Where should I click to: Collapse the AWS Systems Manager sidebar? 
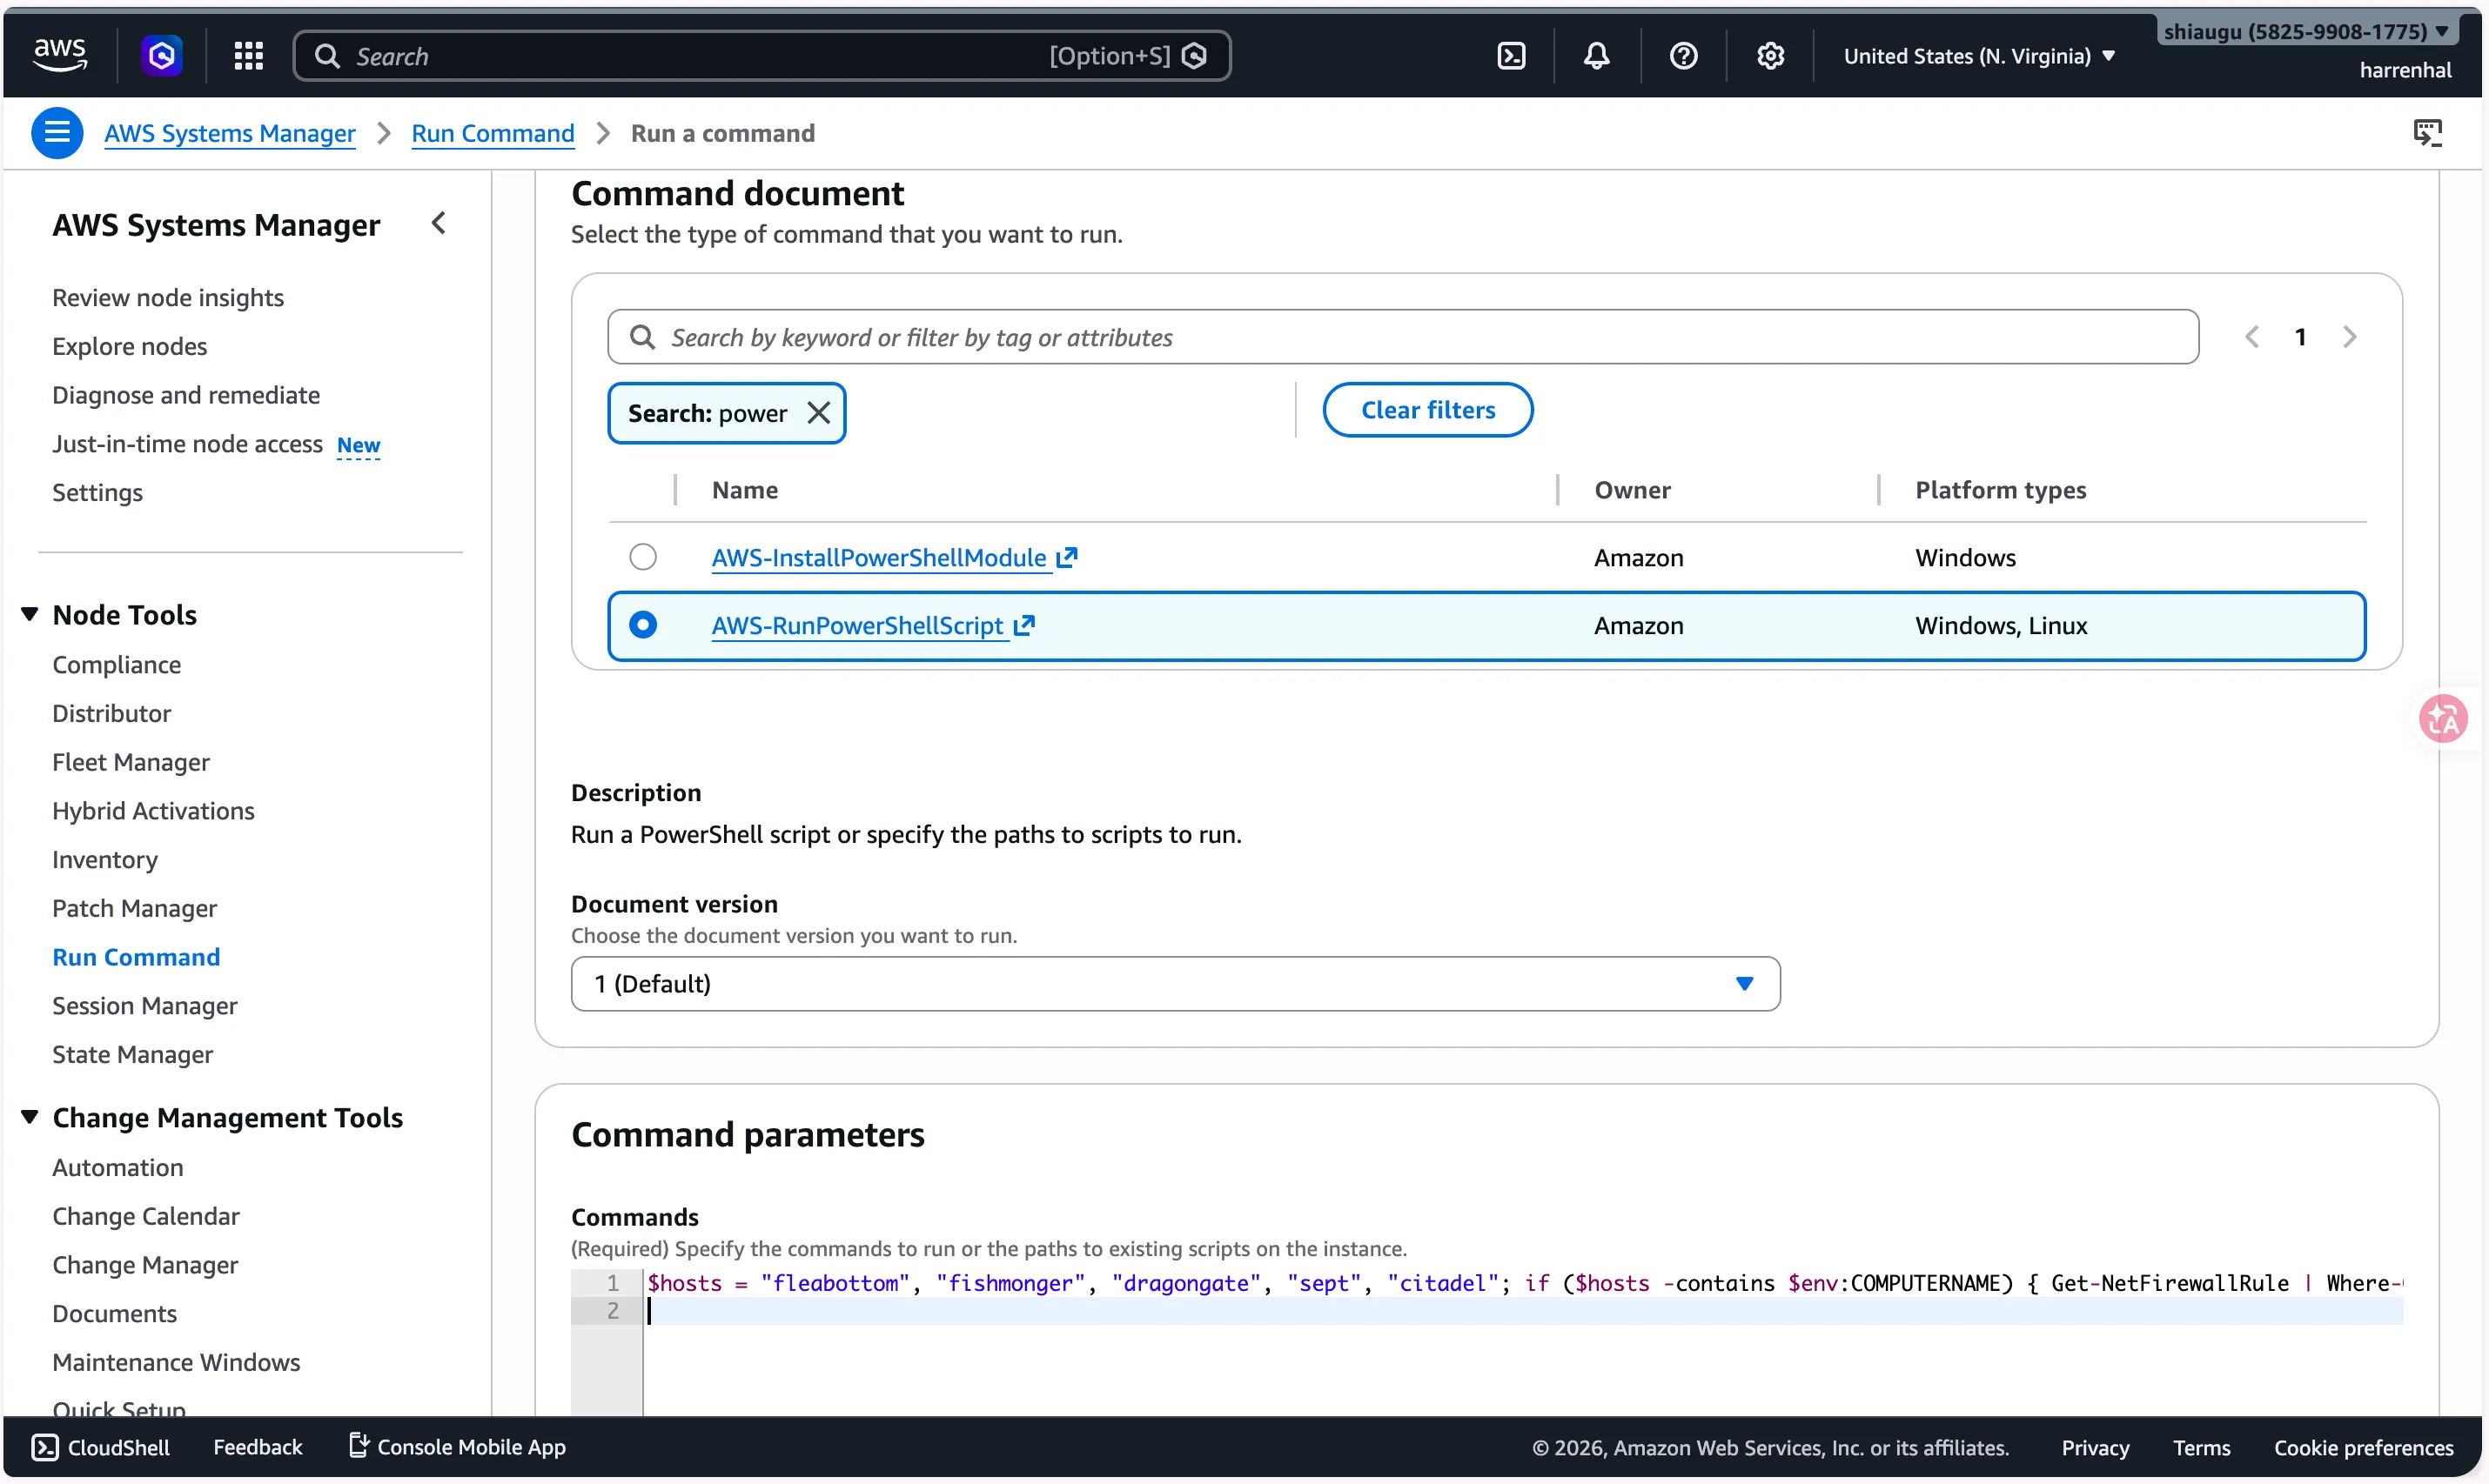pyautogui.click(x=438, y=224)
